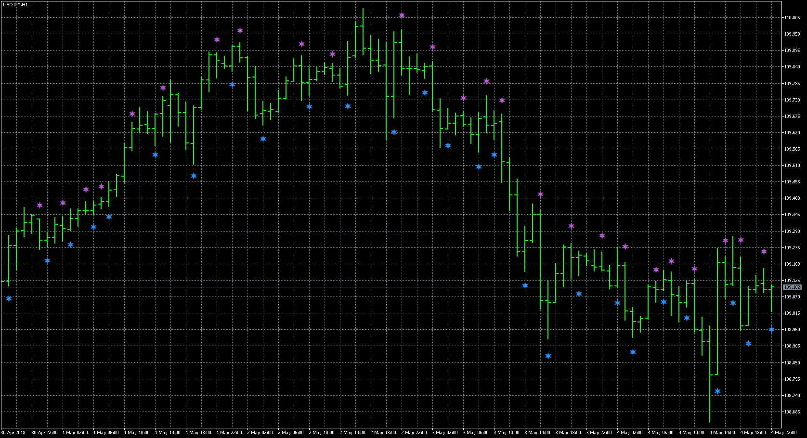Click the 4 May 10:00 time label
The width and height of the screenshot is (807, 438).
[x=691, y=433]
